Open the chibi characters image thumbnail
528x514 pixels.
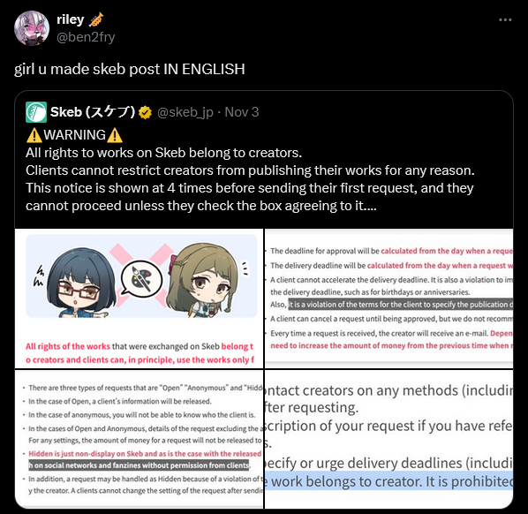point(140,299)
